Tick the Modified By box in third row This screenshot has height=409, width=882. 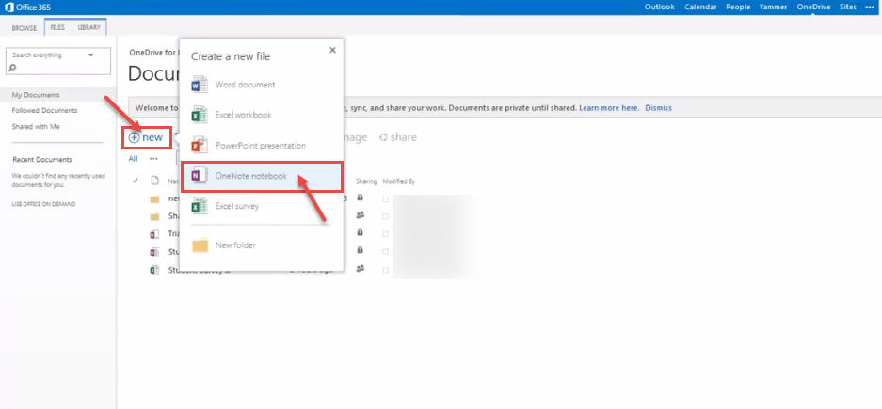click(x=385, y=234)
